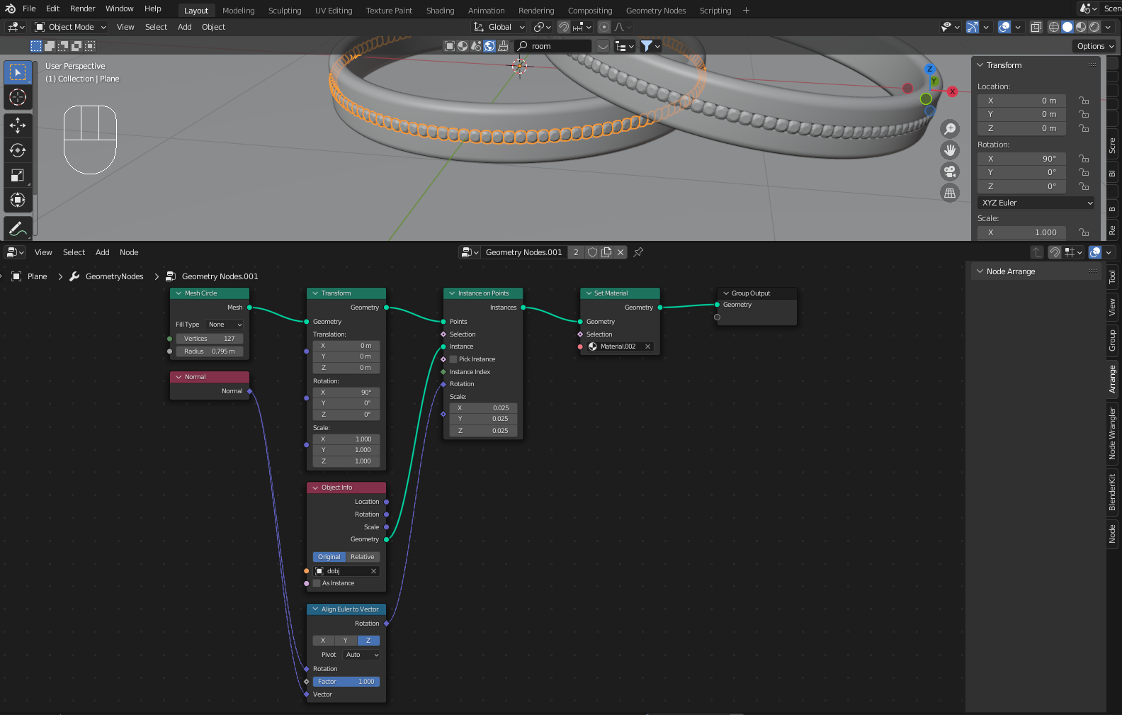1122x715 pixels.
Task: Click the Radius field in Mesh Circle
Action: 209,351
